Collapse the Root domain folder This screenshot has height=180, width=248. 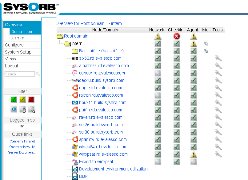click(x=60, y=36)
